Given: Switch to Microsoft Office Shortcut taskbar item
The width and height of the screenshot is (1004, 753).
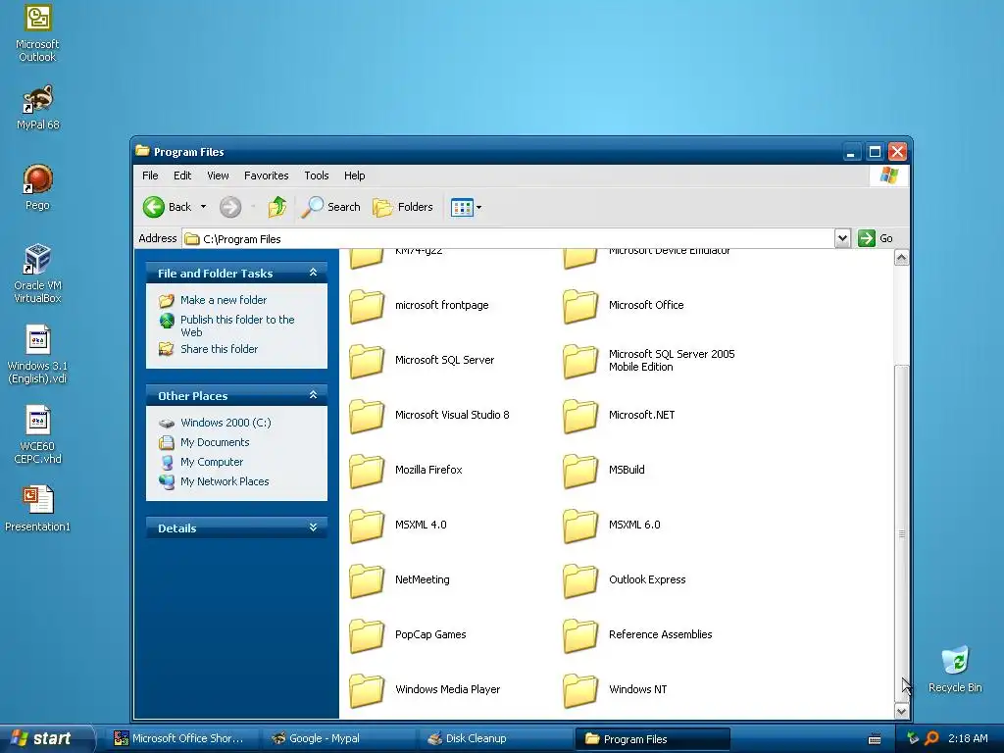Looking at the screenshot, I should click(x=182, y=739).
